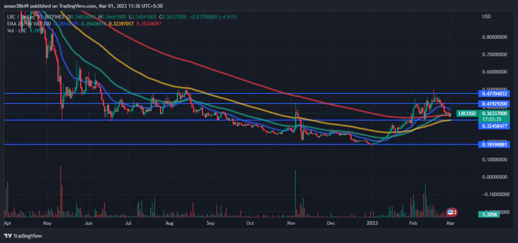Screen dimensions: 518x243
Task: Click the 0.00000000 price axis label
Action: [494, 177]
